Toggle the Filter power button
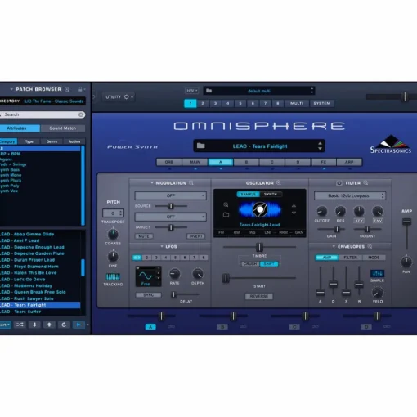The height and width of the screenshot is (417, 417). point(339,183)
